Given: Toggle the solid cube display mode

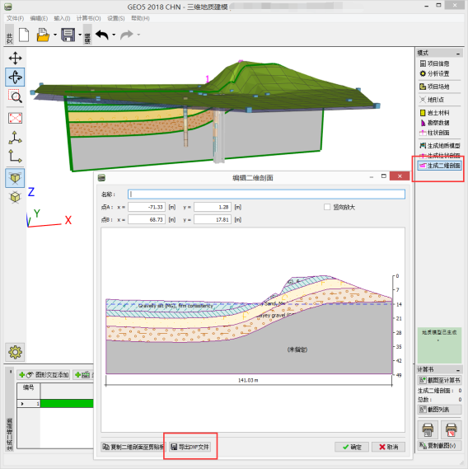Looking at the screenshot, I should (x=15, y=178).
